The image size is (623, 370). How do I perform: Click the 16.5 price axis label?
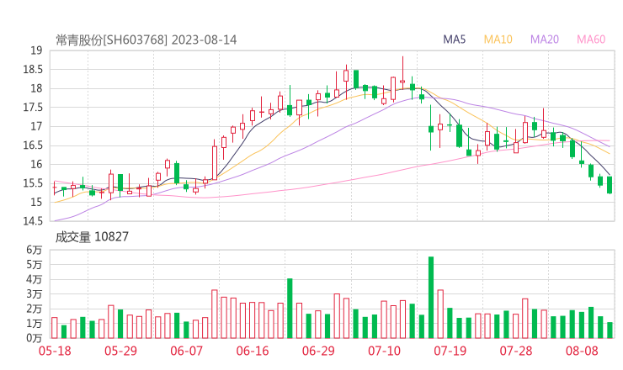point(33,145)
